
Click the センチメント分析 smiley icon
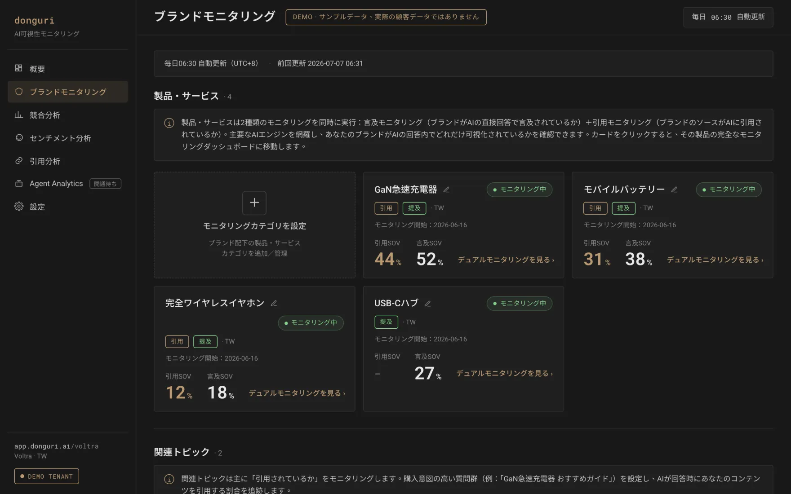pyautogui.click(x=18, y=138)
